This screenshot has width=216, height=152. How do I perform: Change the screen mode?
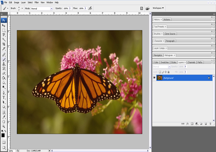click(4, 147)
